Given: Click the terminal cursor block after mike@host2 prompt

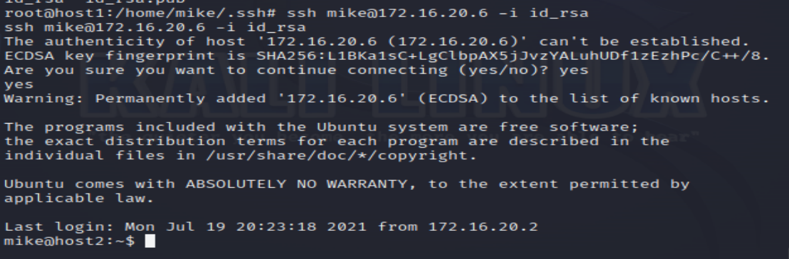Looking at the screenshot, I should click(x=150, y=241).
